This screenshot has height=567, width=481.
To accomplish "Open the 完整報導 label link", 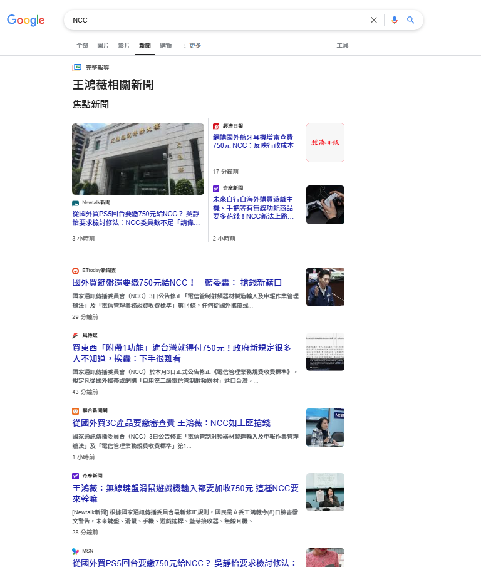I will click(x=97, y=67).
